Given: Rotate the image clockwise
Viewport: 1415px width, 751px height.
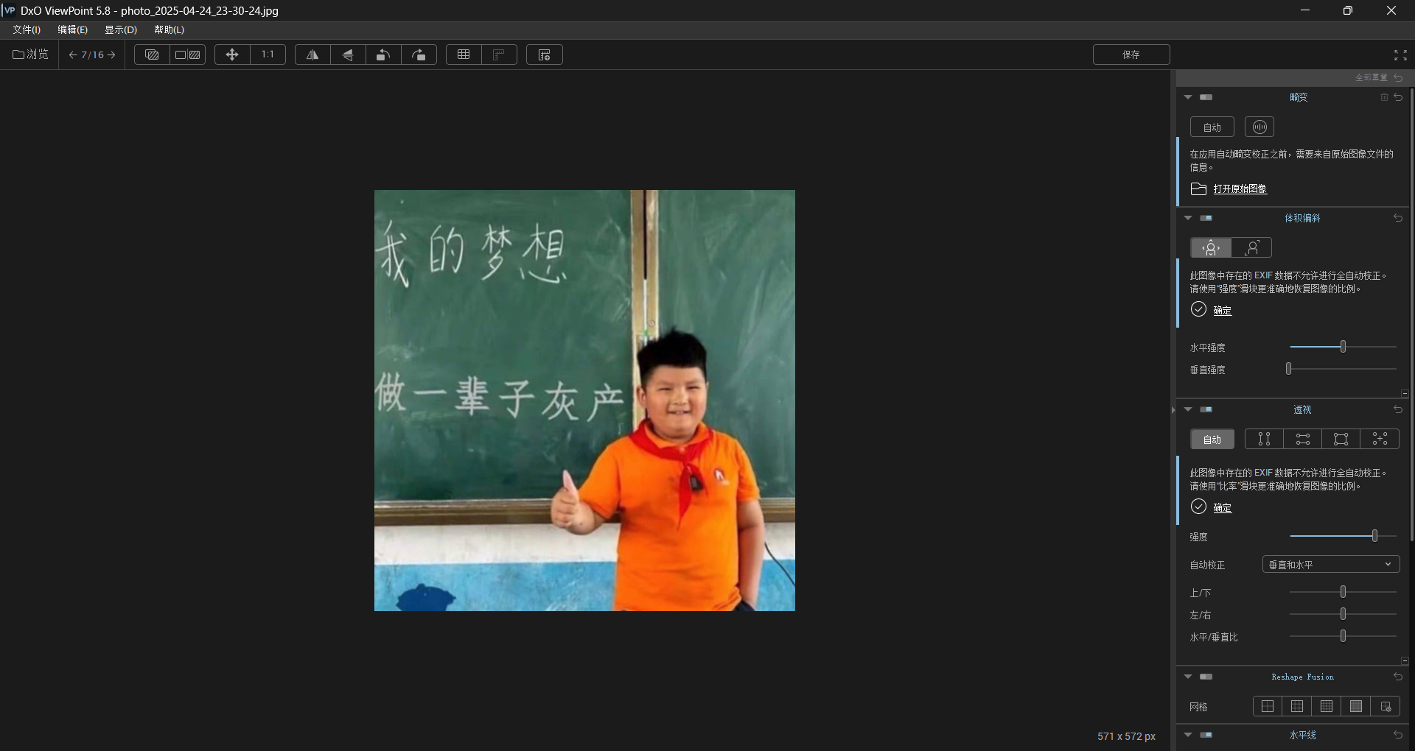Looking at the screenshot, I should click(419, 54).
